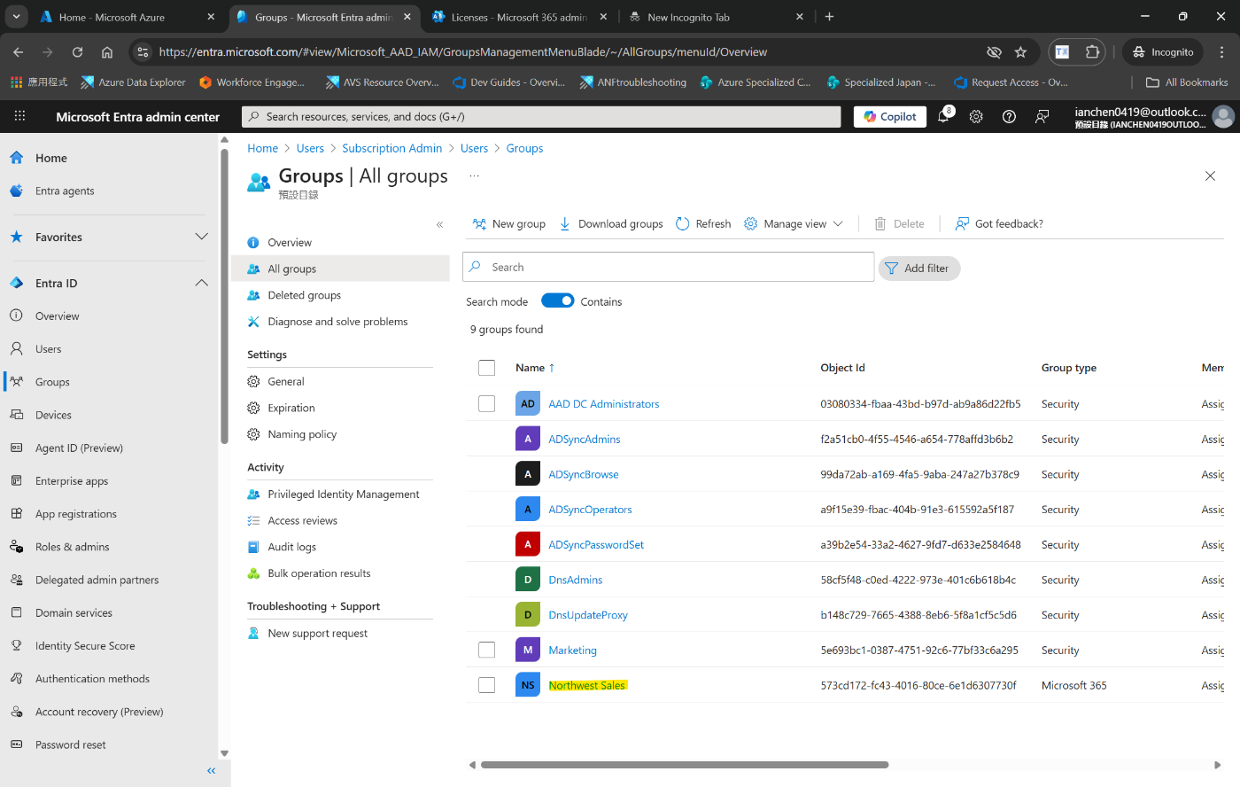Image resolution: width=1240 pixels, height=787 pixels.
Task: Check the Northwest Sales group checkbox
Action: pyautogui.click(x=486, y=685)
